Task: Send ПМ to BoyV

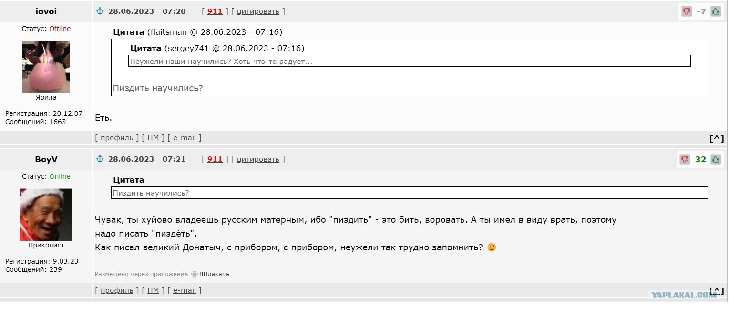Action: [x=153, y=290]
